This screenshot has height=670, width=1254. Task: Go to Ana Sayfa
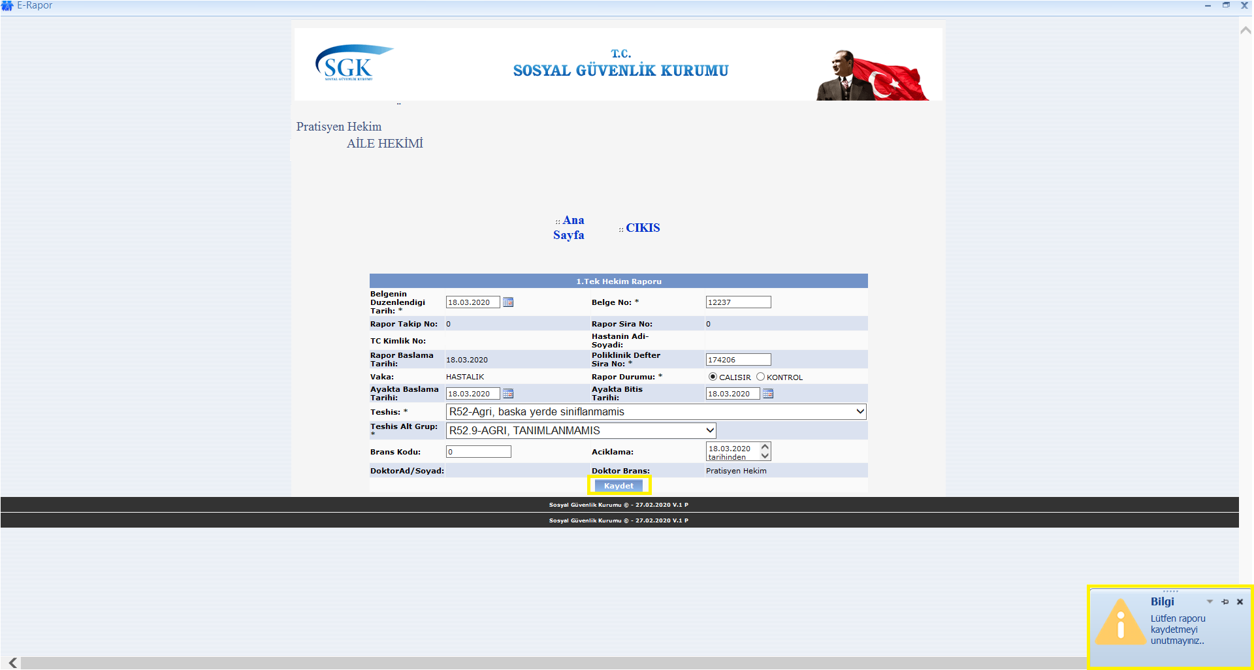pos(569,228)
